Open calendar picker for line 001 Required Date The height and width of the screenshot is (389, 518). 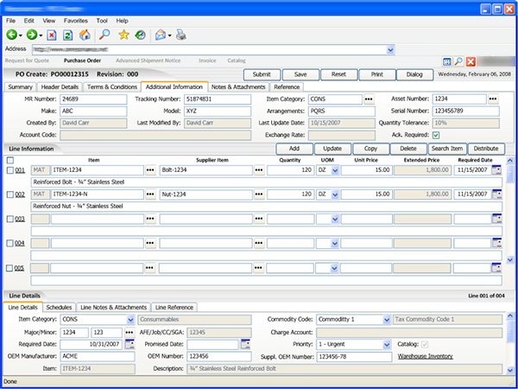click(496, 171)
